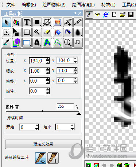The height and width of the screenshot is (167, 136).
Task: Select the black blur drop tool
Action: coord(78,33)
